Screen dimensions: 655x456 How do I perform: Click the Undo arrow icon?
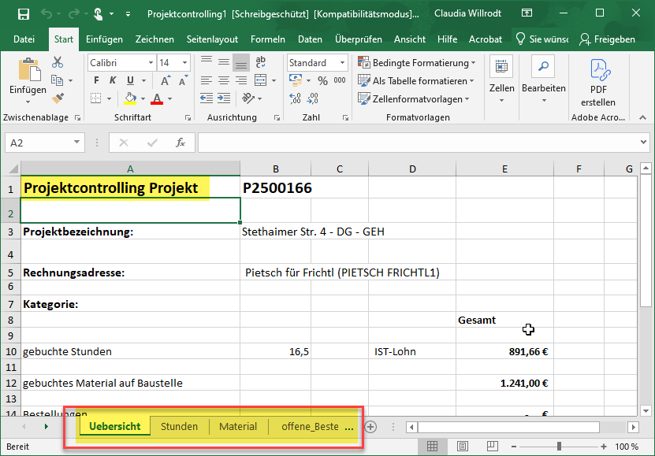(x=47, y=14)
